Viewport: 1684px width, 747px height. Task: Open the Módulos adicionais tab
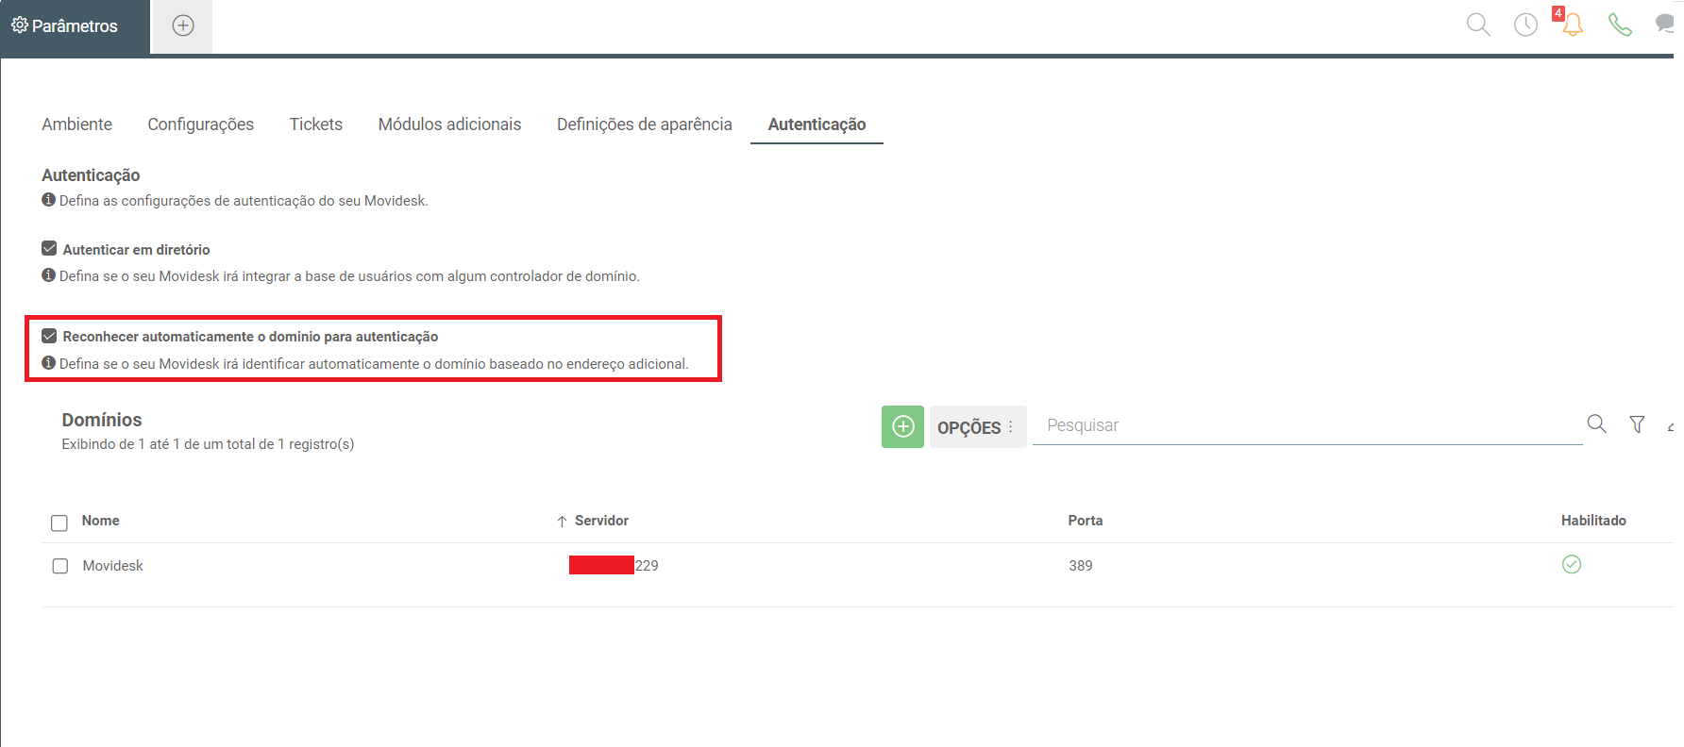[449, 124]
